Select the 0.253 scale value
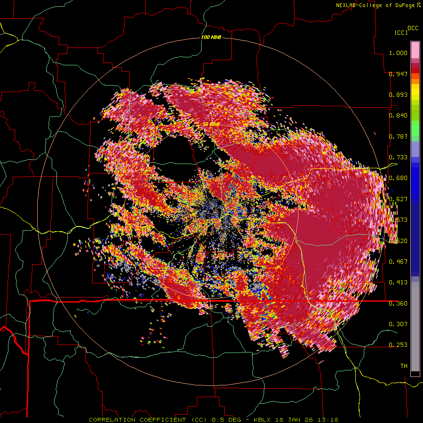This screenshot has height=423, width=423. [398, 345]
